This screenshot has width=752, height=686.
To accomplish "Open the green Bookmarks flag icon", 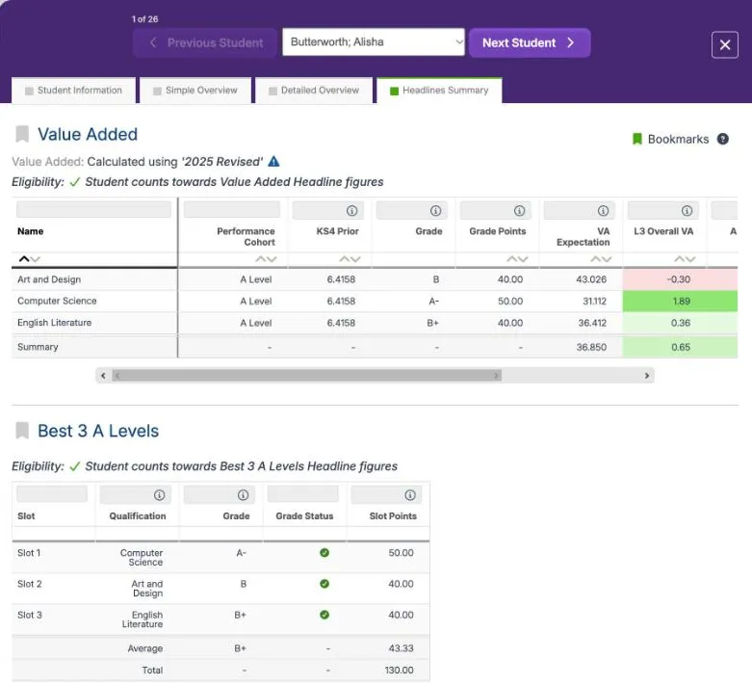I will (x=636, y=139).
